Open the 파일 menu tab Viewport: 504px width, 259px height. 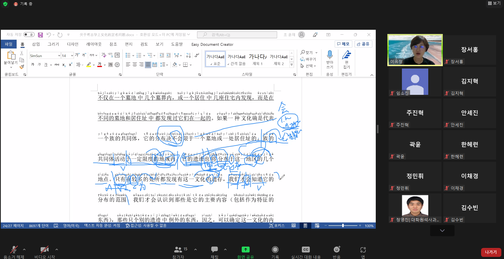coord(8,44)
